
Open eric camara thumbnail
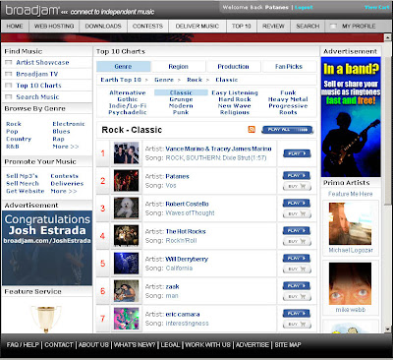(126, 318)
